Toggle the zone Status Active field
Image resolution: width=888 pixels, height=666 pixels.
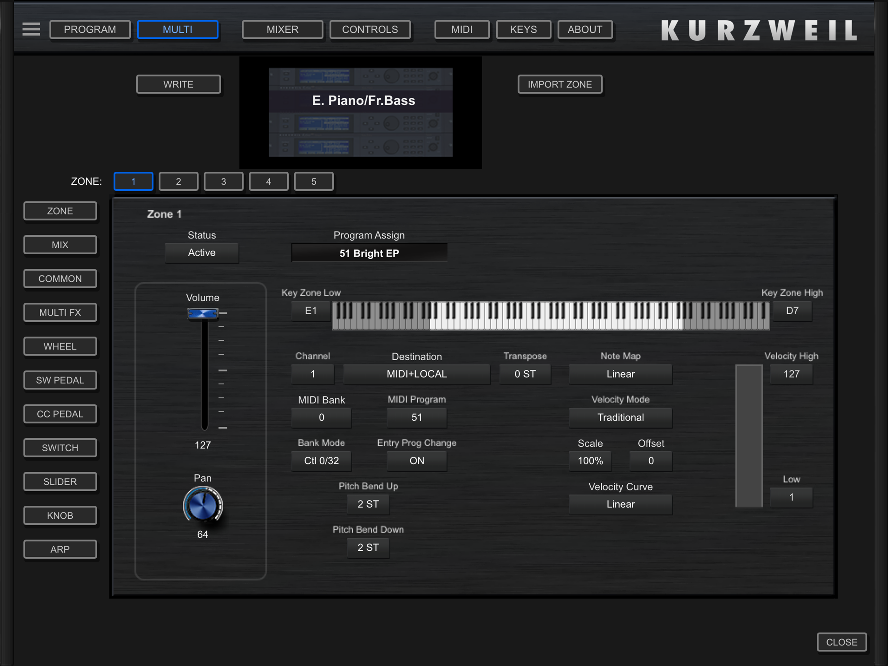pyautogui.click(x=202, y=253)
